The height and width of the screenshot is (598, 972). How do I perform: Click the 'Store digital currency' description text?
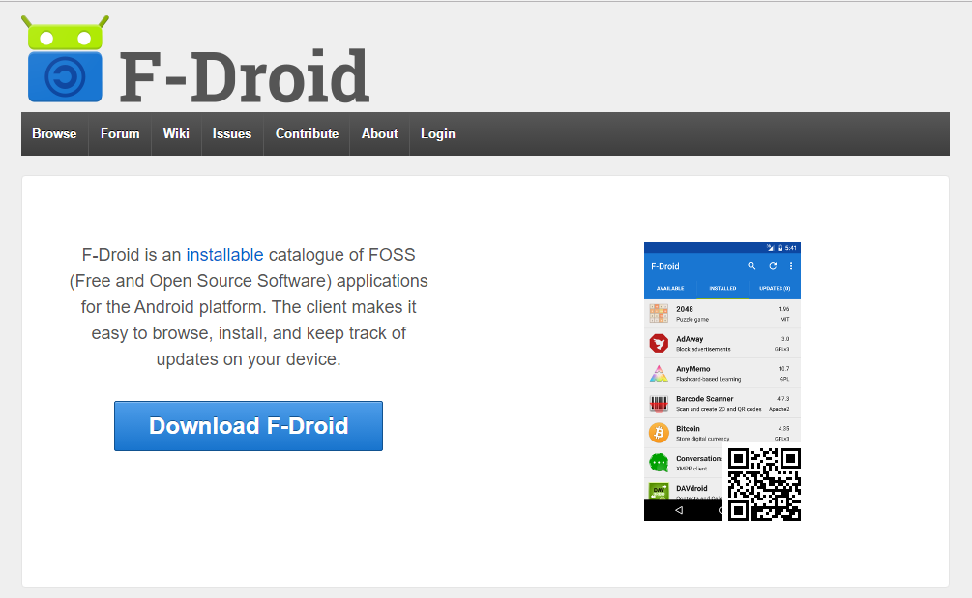(702, 439)
